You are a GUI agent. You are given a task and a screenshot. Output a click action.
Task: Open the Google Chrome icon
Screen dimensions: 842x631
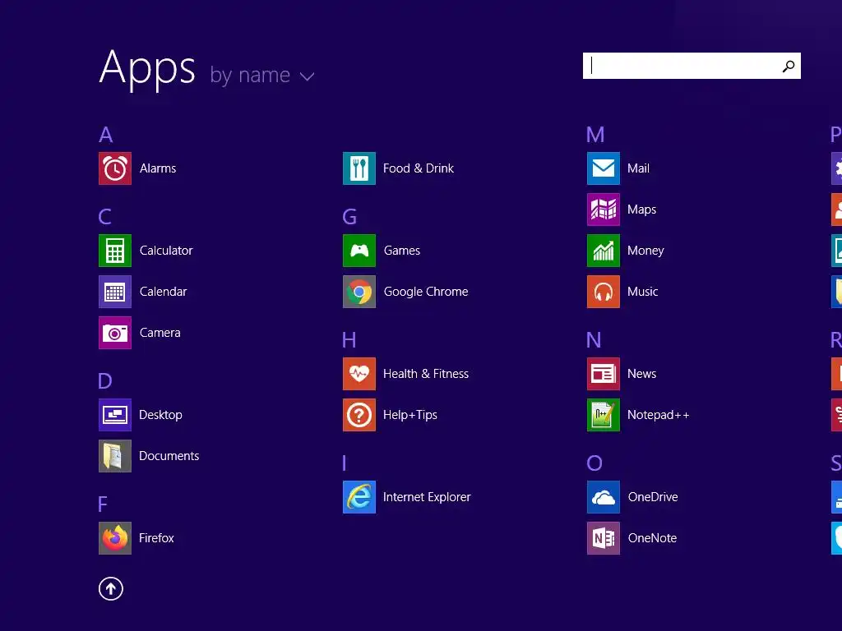pyautogui.click(x=359, y=292)
